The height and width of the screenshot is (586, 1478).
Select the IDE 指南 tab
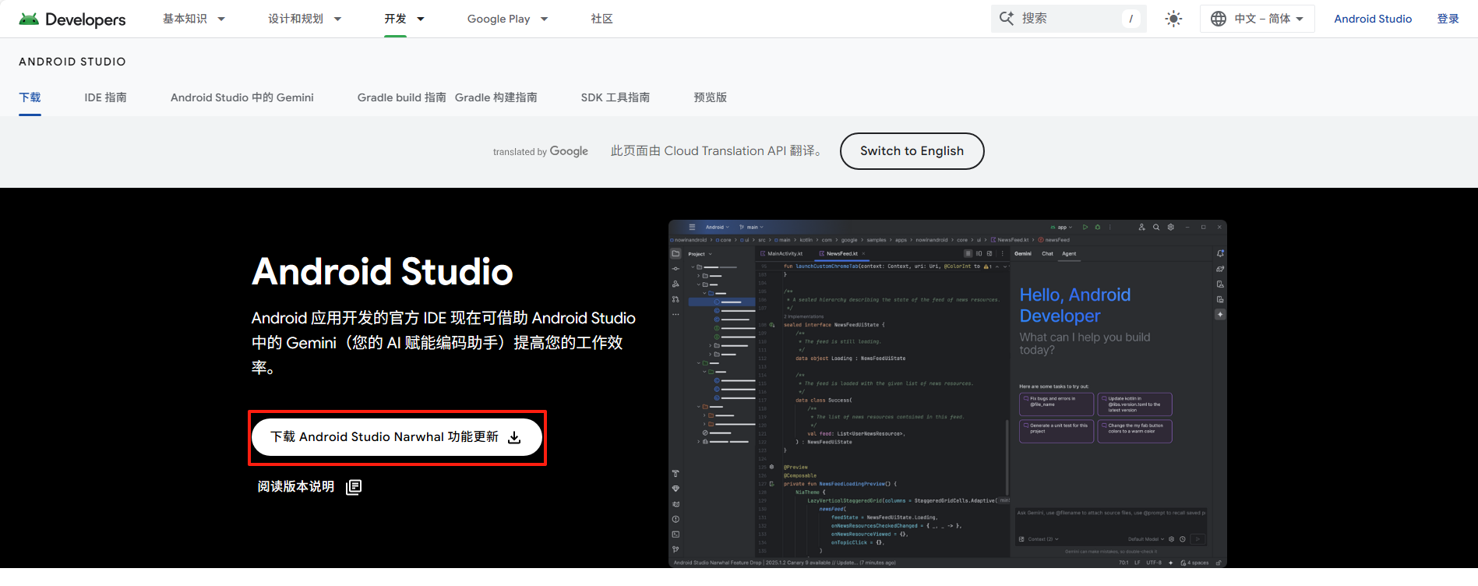105,97
